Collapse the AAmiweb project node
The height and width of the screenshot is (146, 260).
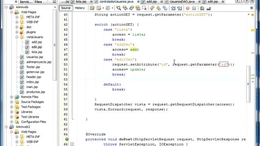click(x=6, y=7)
